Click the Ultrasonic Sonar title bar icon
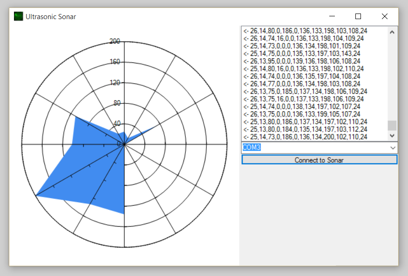Viewport: 408px width, 276px height. pyautogui.click(x=18, y=16)
